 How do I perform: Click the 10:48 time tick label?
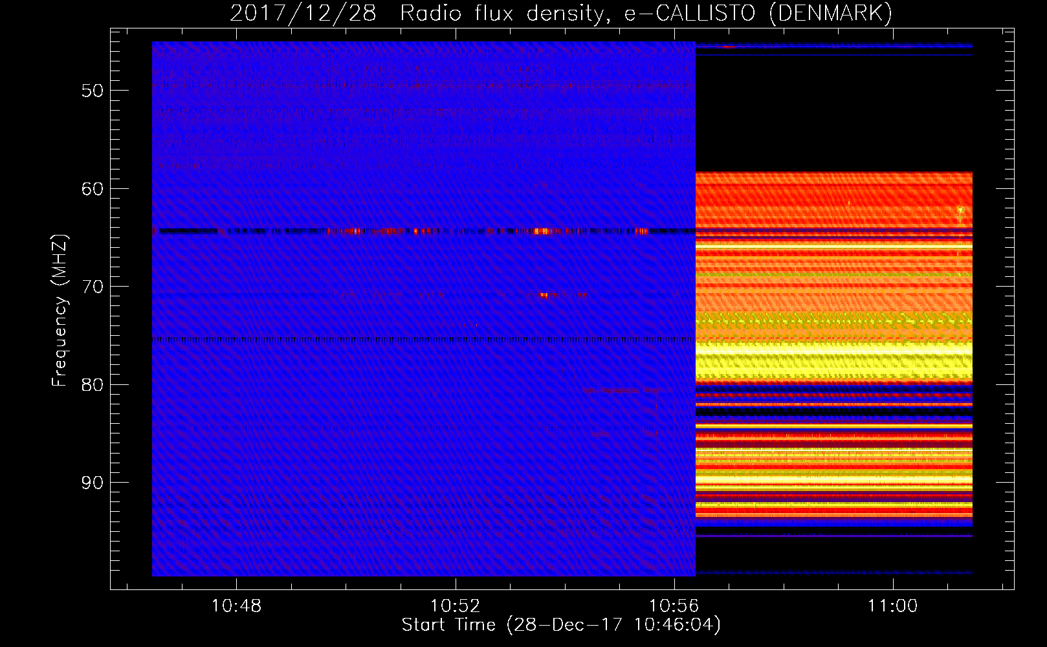coord(236,606)
